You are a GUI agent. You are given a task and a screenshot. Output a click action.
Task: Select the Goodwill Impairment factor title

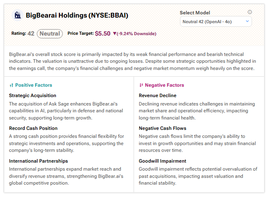[162, 161]
